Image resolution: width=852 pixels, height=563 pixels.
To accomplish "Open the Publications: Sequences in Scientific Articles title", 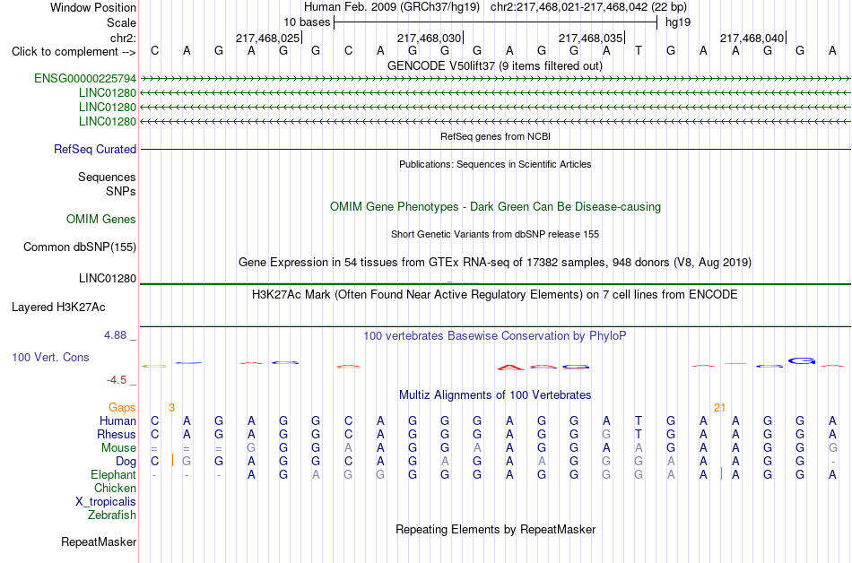I will (495, 164).
